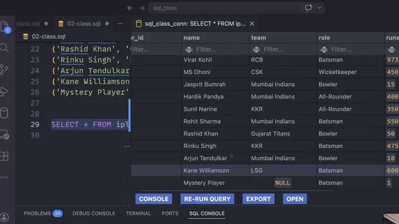399x224 pixels.
Task: Select the Gujarat Titans team cell
Action: pos(283,134)
